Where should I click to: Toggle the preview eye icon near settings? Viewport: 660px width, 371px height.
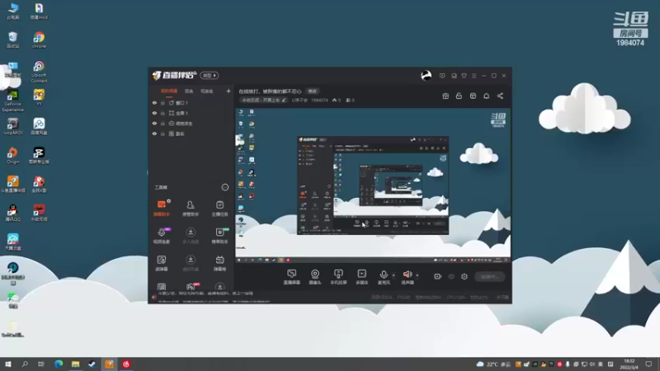451,276
